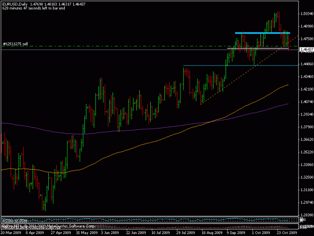The height and width of the screenshot is (236, 314).
Task: Click the '628 minutes 47 seconds left' countdown text
Action: pos(34,8)
